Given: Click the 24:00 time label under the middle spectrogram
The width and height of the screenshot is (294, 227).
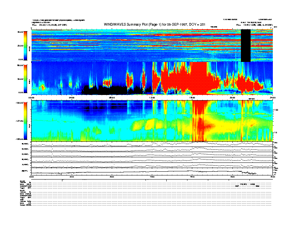Looking at the screenshot, I should point(272,98).
